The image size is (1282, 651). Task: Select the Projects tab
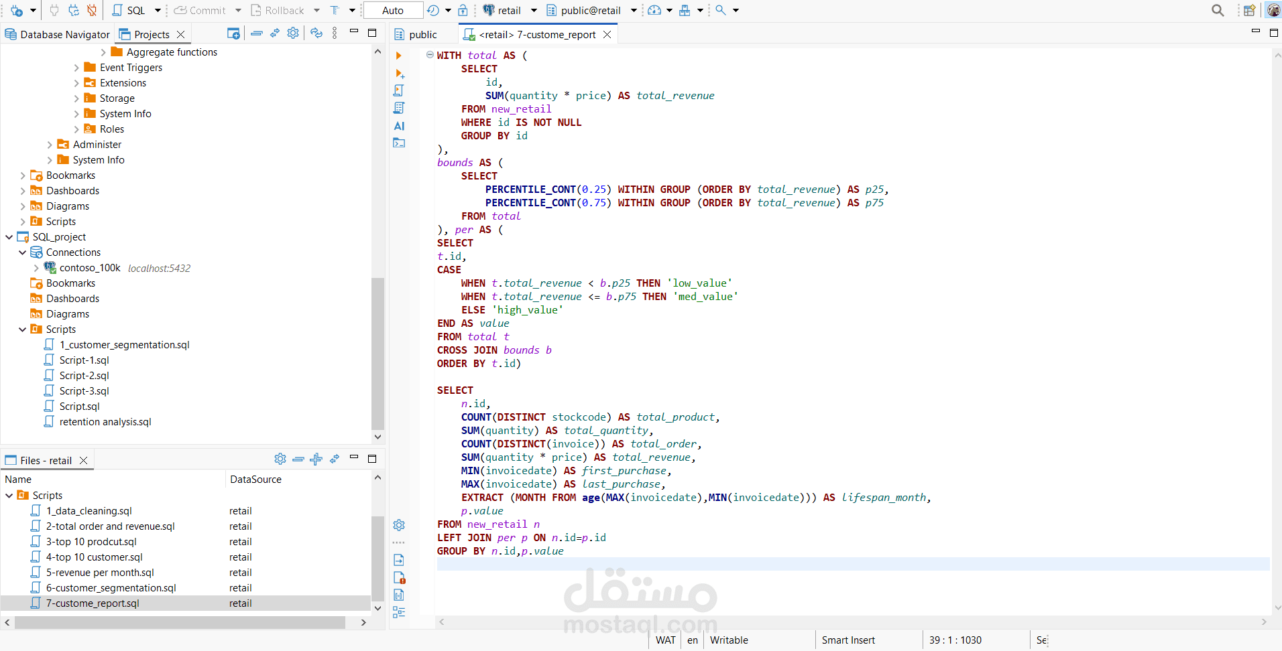coord(152,34)
